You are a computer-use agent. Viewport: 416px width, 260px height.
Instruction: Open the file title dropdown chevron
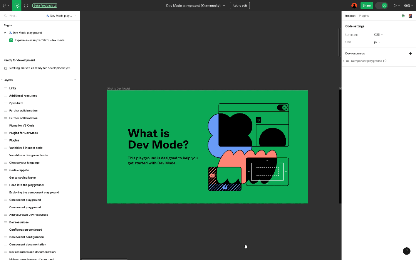click(224, 5)
